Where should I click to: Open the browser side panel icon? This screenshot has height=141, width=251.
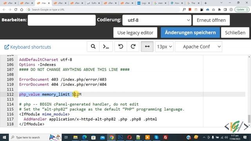coord(225,9)
